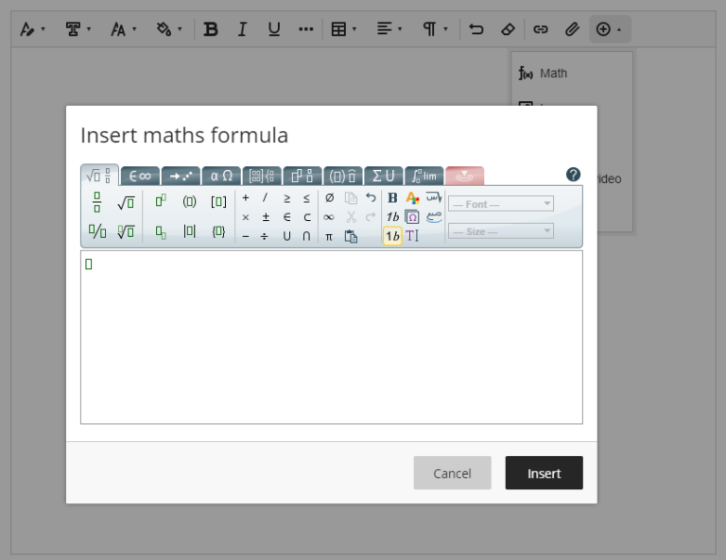
Task: Insert superscript exponent template
Action: click(161, 201)
